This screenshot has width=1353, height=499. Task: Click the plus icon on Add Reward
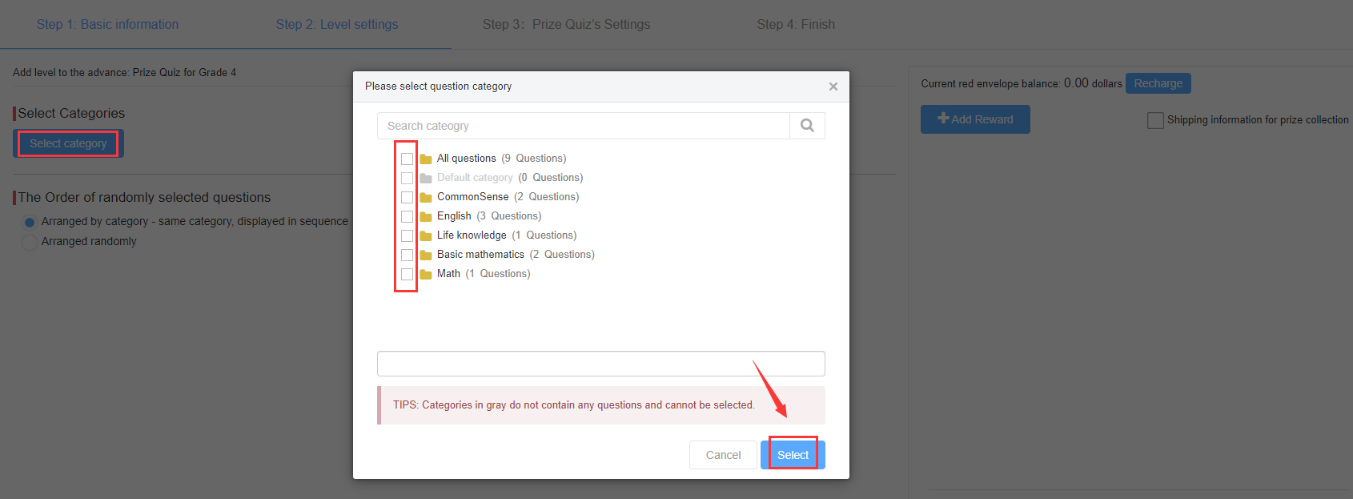coord(943,119)
